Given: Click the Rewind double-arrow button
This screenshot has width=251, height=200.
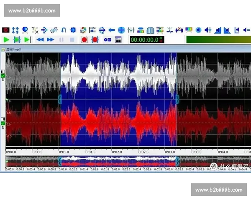Looking at the screenshot, I should [40, 40].
